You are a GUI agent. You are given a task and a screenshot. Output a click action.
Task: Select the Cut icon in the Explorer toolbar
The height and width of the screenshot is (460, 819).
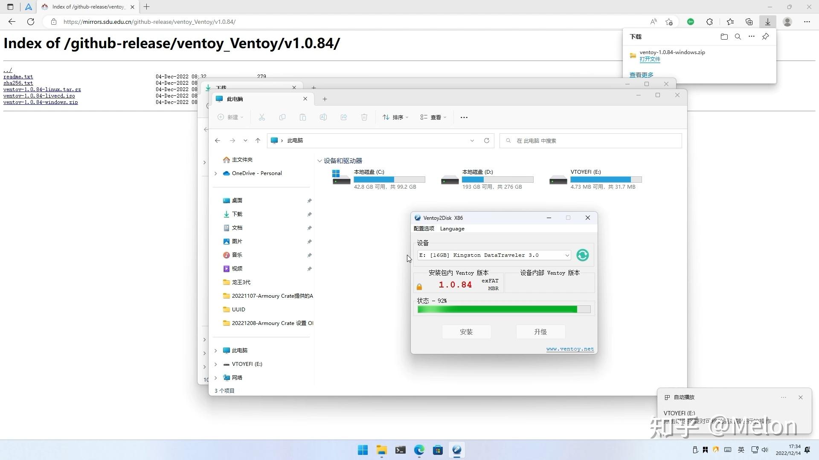(262, 117)
